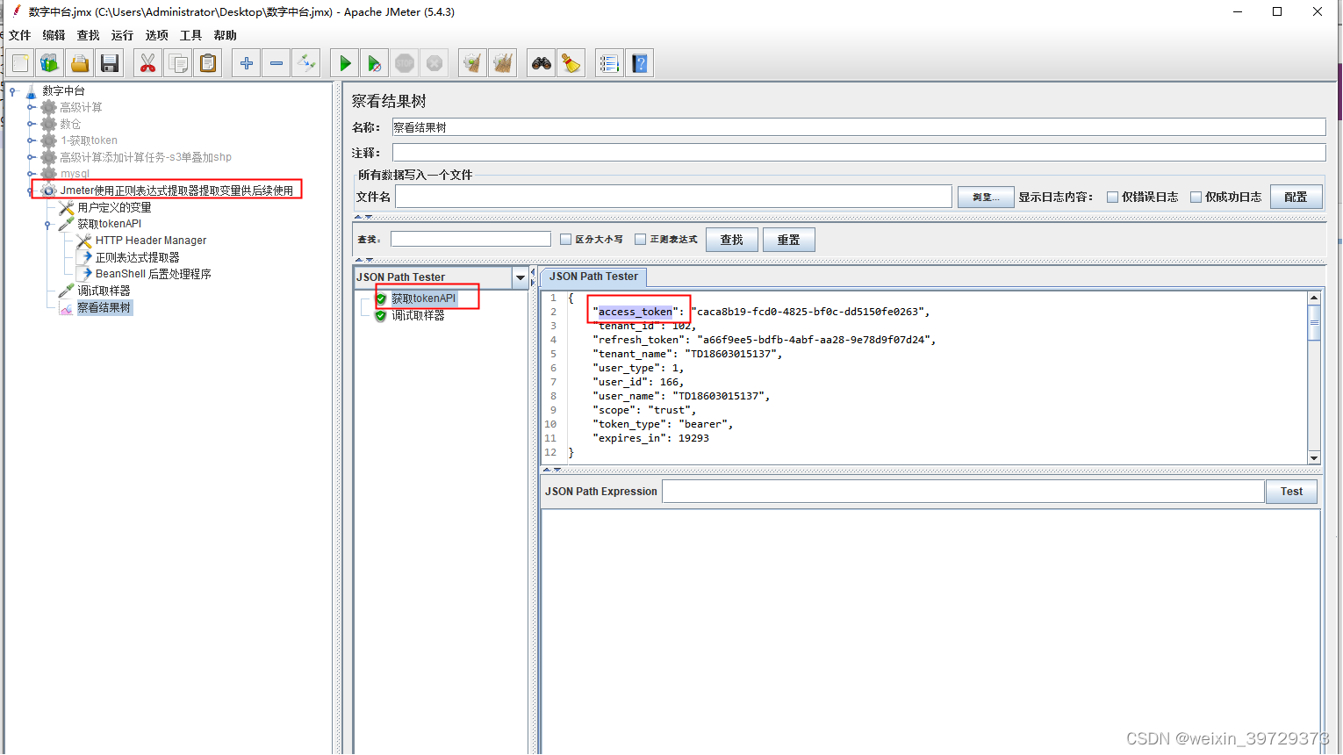1343x755 pixels.
Task: Toggle 正则表达式 search checkbox
Action: pyautogui.click(x=640, y=239)
